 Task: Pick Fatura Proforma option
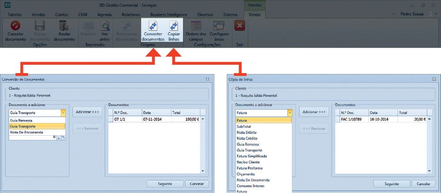tap(250, 168)
